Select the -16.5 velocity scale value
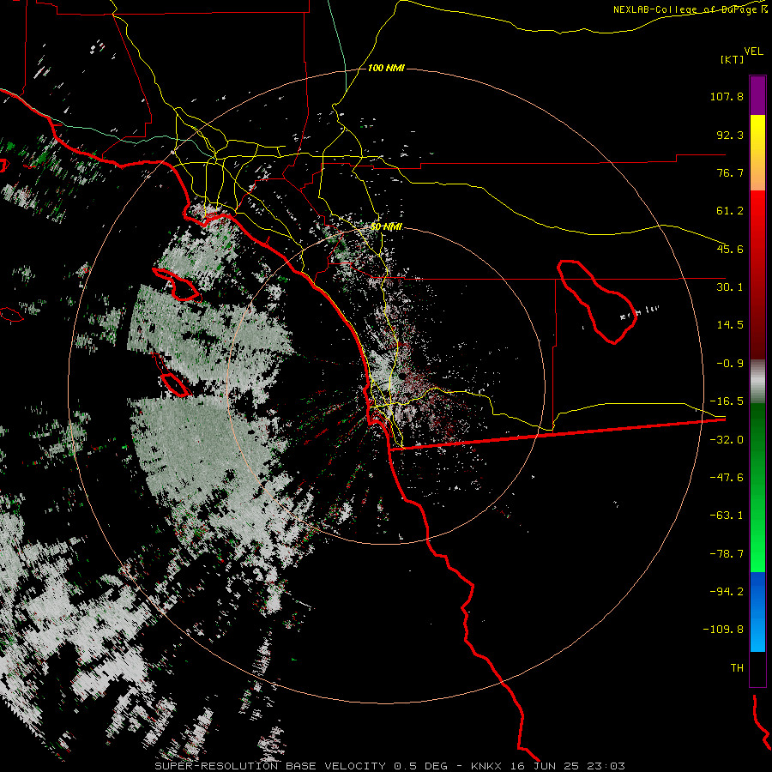Screen dimensions: 772x772 pos(727,401)
